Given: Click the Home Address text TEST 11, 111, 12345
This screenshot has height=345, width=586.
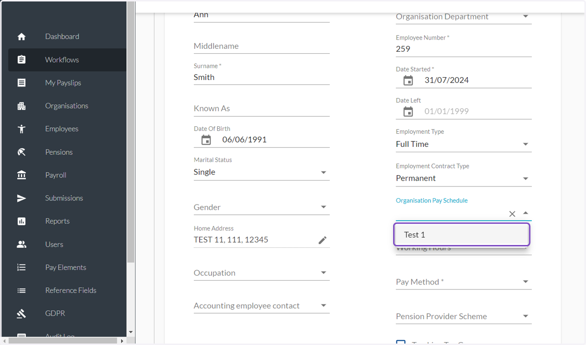Looking at the screenshot, I should click(231, 240).
